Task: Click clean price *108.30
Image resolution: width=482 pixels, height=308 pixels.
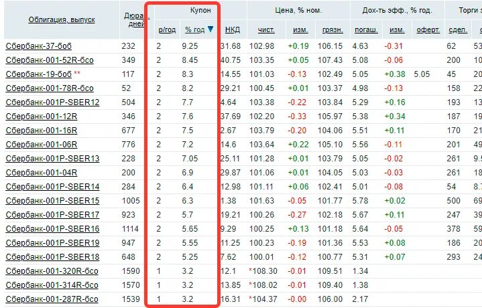Action: (x=263, y=271)
